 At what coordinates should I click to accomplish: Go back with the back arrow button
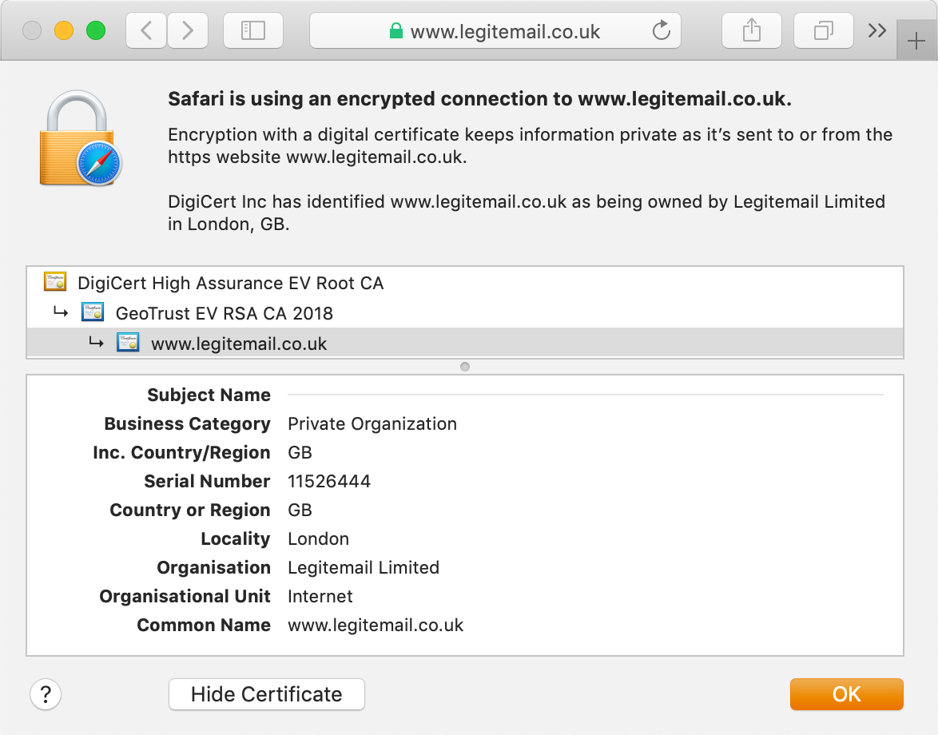click(146, 30)
